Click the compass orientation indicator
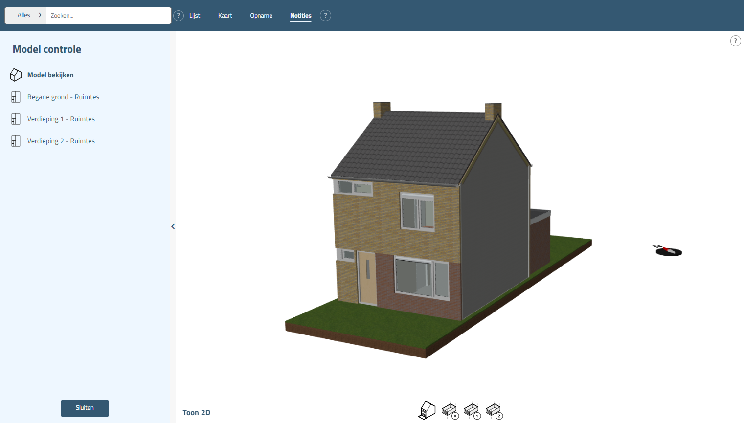 pyautogui.click(x=668, y=251)
